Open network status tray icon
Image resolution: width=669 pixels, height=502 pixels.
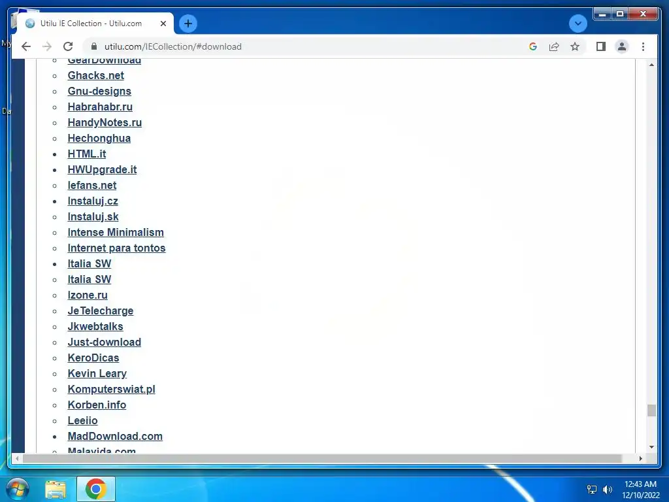tap(592, 490)
